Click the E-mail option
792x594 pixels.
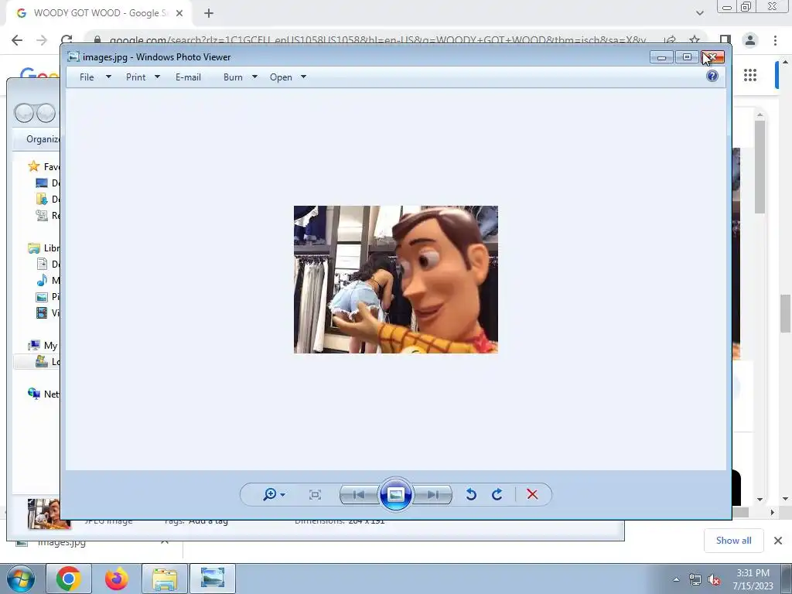[x=188, y=77]
